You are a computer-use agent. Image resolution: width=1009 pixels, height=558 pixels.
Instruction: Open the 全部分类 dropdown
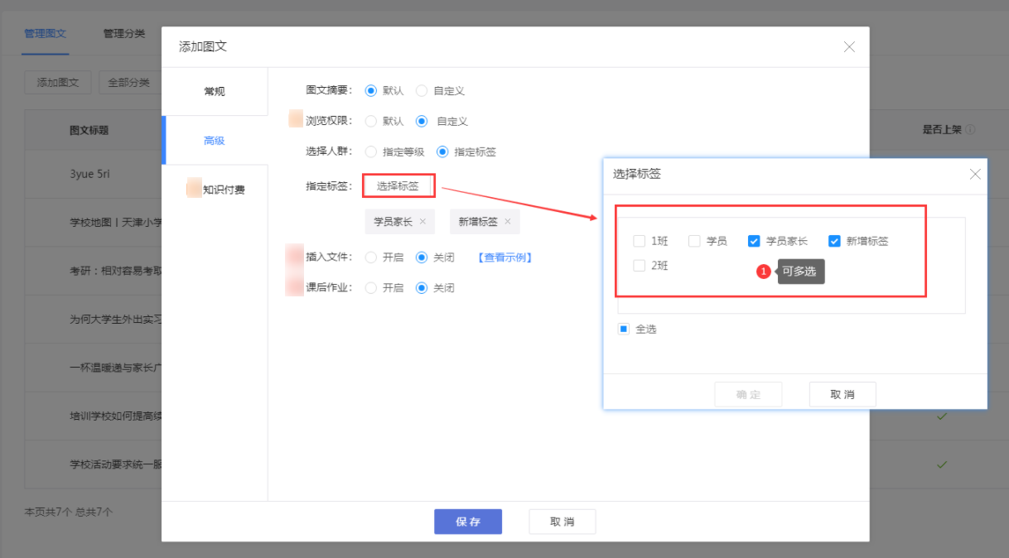tap(128, 82)
